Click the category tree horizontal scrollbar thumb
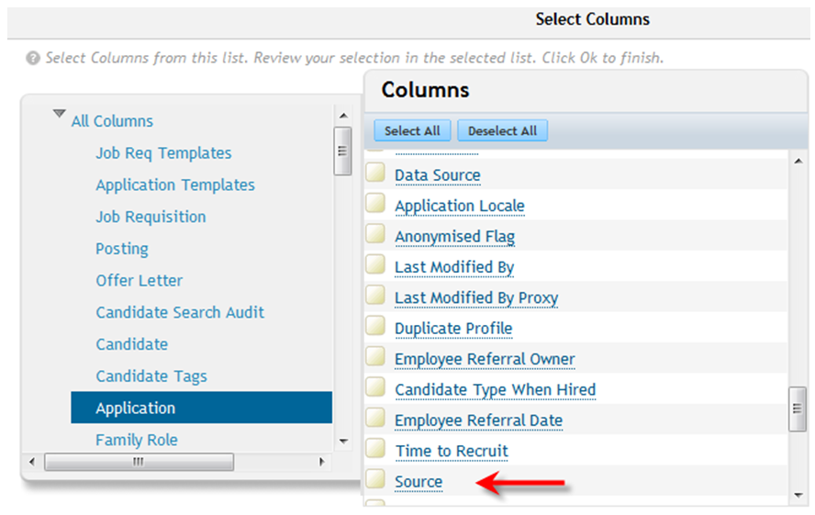This screenshot has height=515, width=815. pyautogui.click(x=139, y=462)
